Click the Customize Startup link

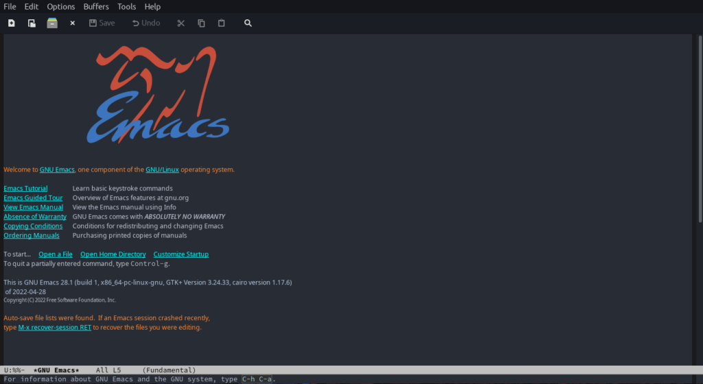[181, 254]
